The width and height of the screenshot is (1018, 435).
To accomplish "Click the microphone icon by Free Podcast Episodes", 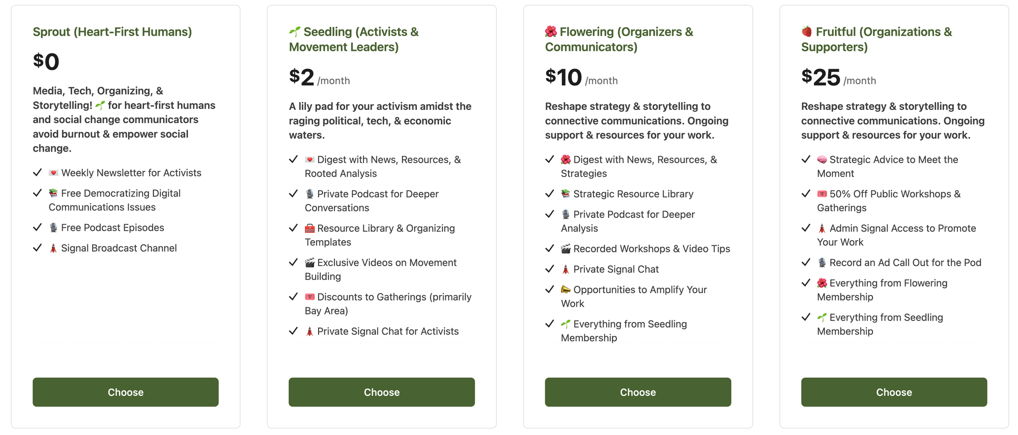I will [53, 227].
